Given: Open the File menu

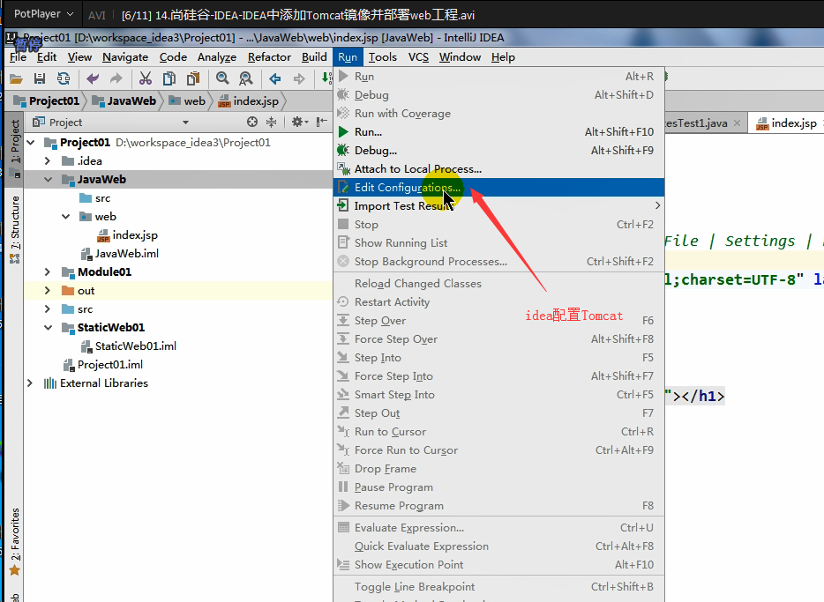Looking at the screenshot, I should point(18,56).
